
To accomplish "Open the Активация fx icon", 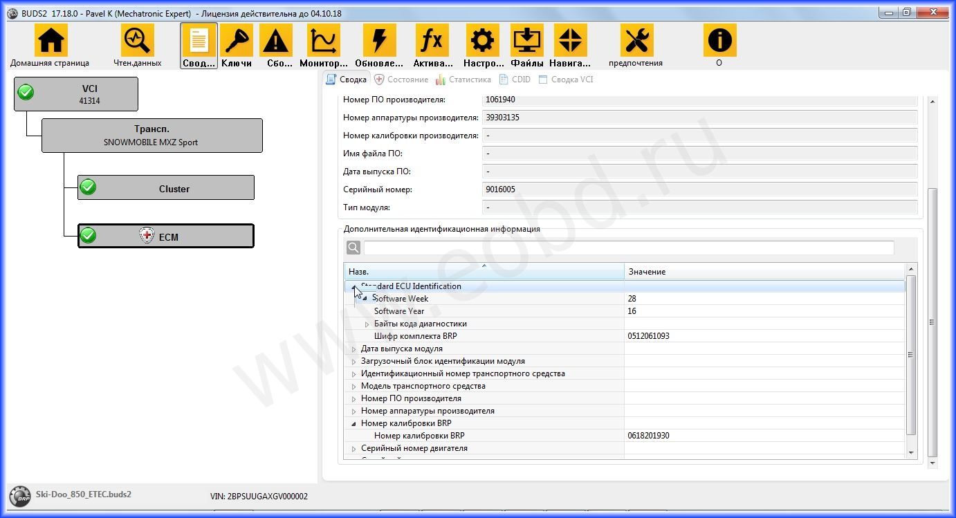I will pos(432,40).
